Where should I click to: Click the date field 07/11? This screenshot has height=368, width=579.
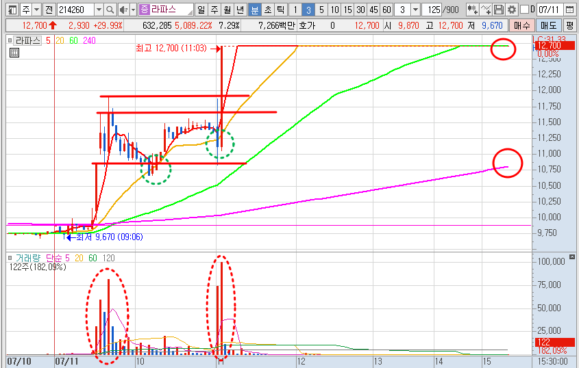pyautogui.click(x=550, y=10)
